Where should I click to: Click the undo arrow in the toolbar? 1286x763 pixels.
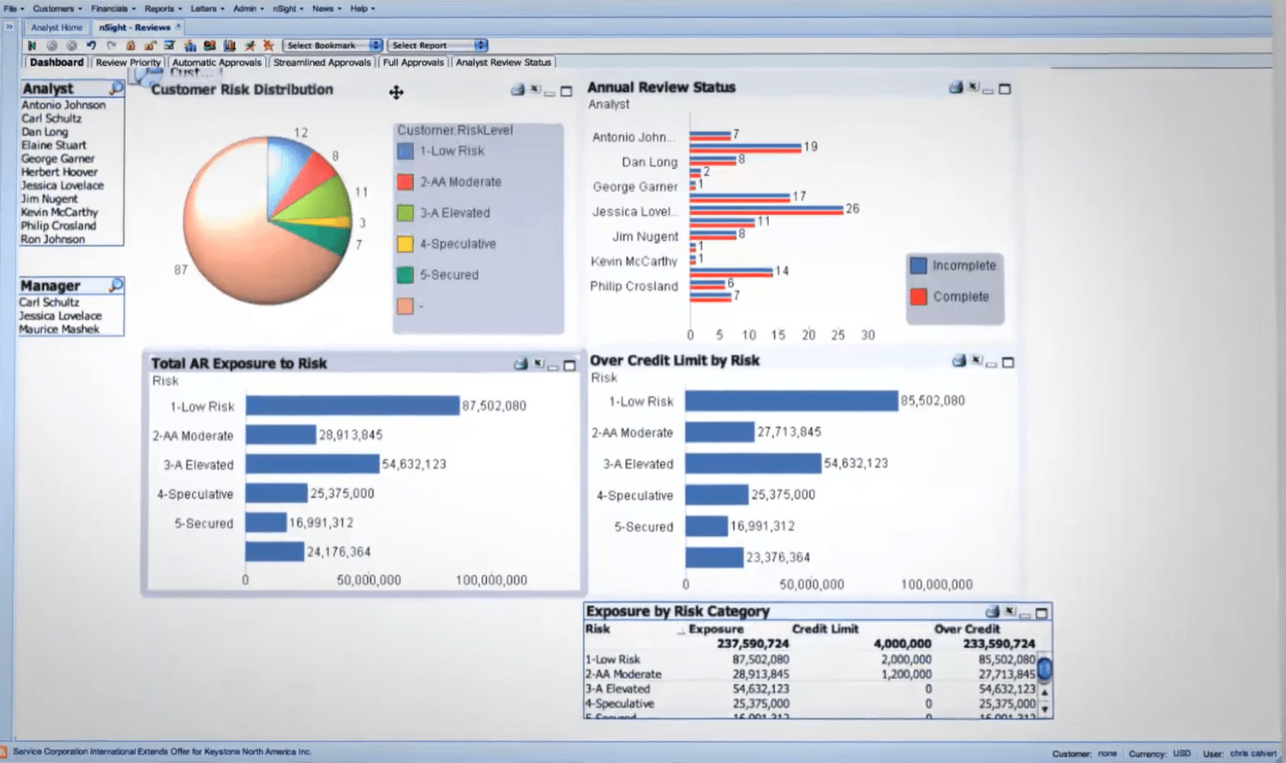tap(91, 45)
